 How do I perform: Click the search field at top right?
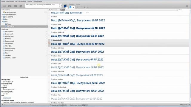pyautogui.click(x=183, y=10)
